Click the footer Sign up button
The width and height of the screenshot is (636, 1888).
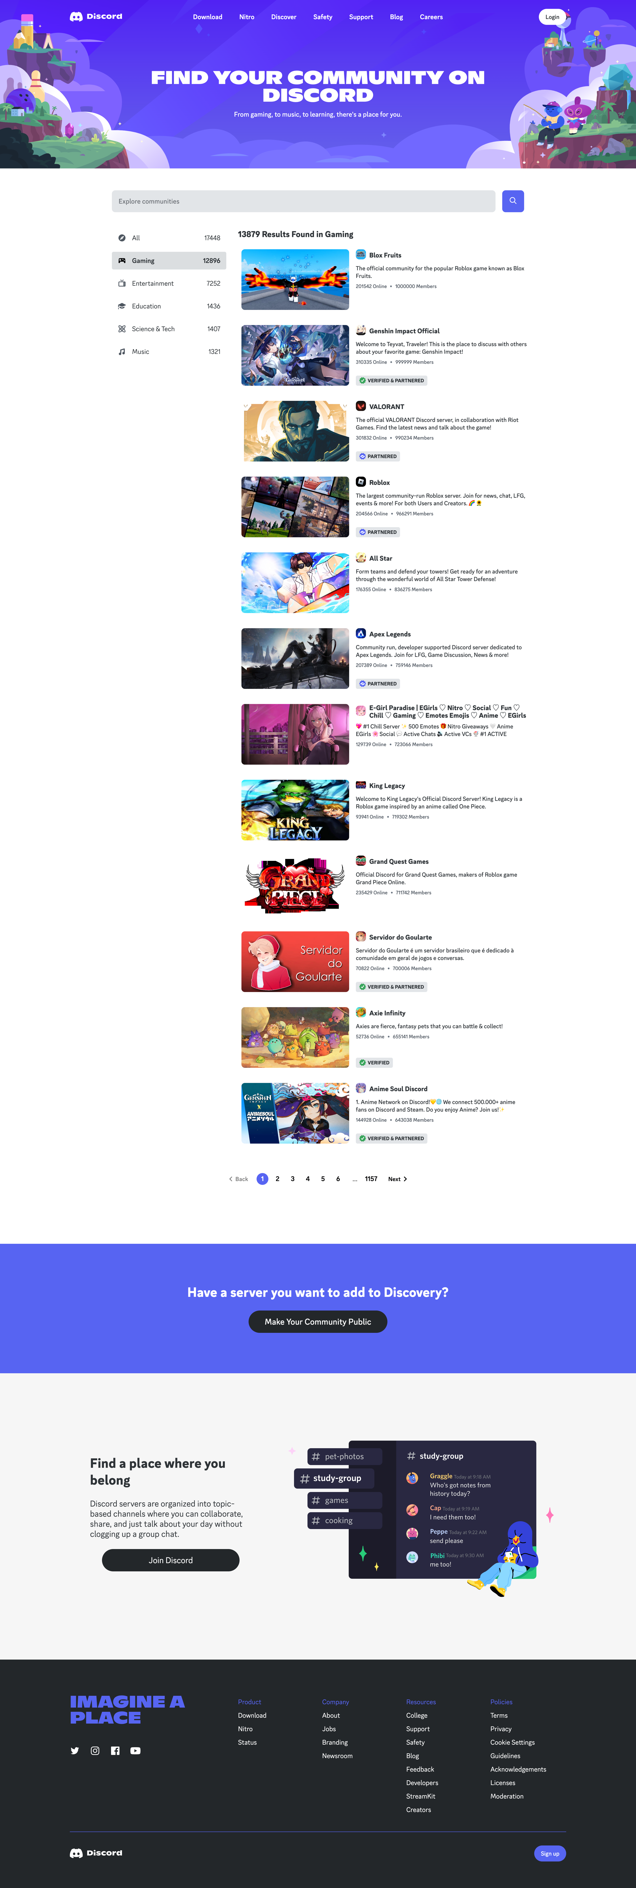pos(550,1854)
